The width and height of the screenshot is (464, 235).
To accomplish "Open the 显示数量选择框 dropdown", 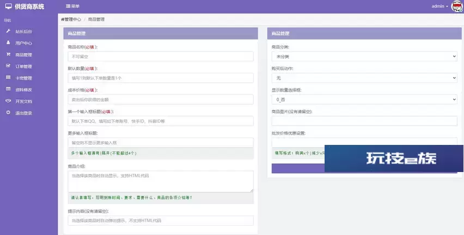I will (x=364, y=100).
